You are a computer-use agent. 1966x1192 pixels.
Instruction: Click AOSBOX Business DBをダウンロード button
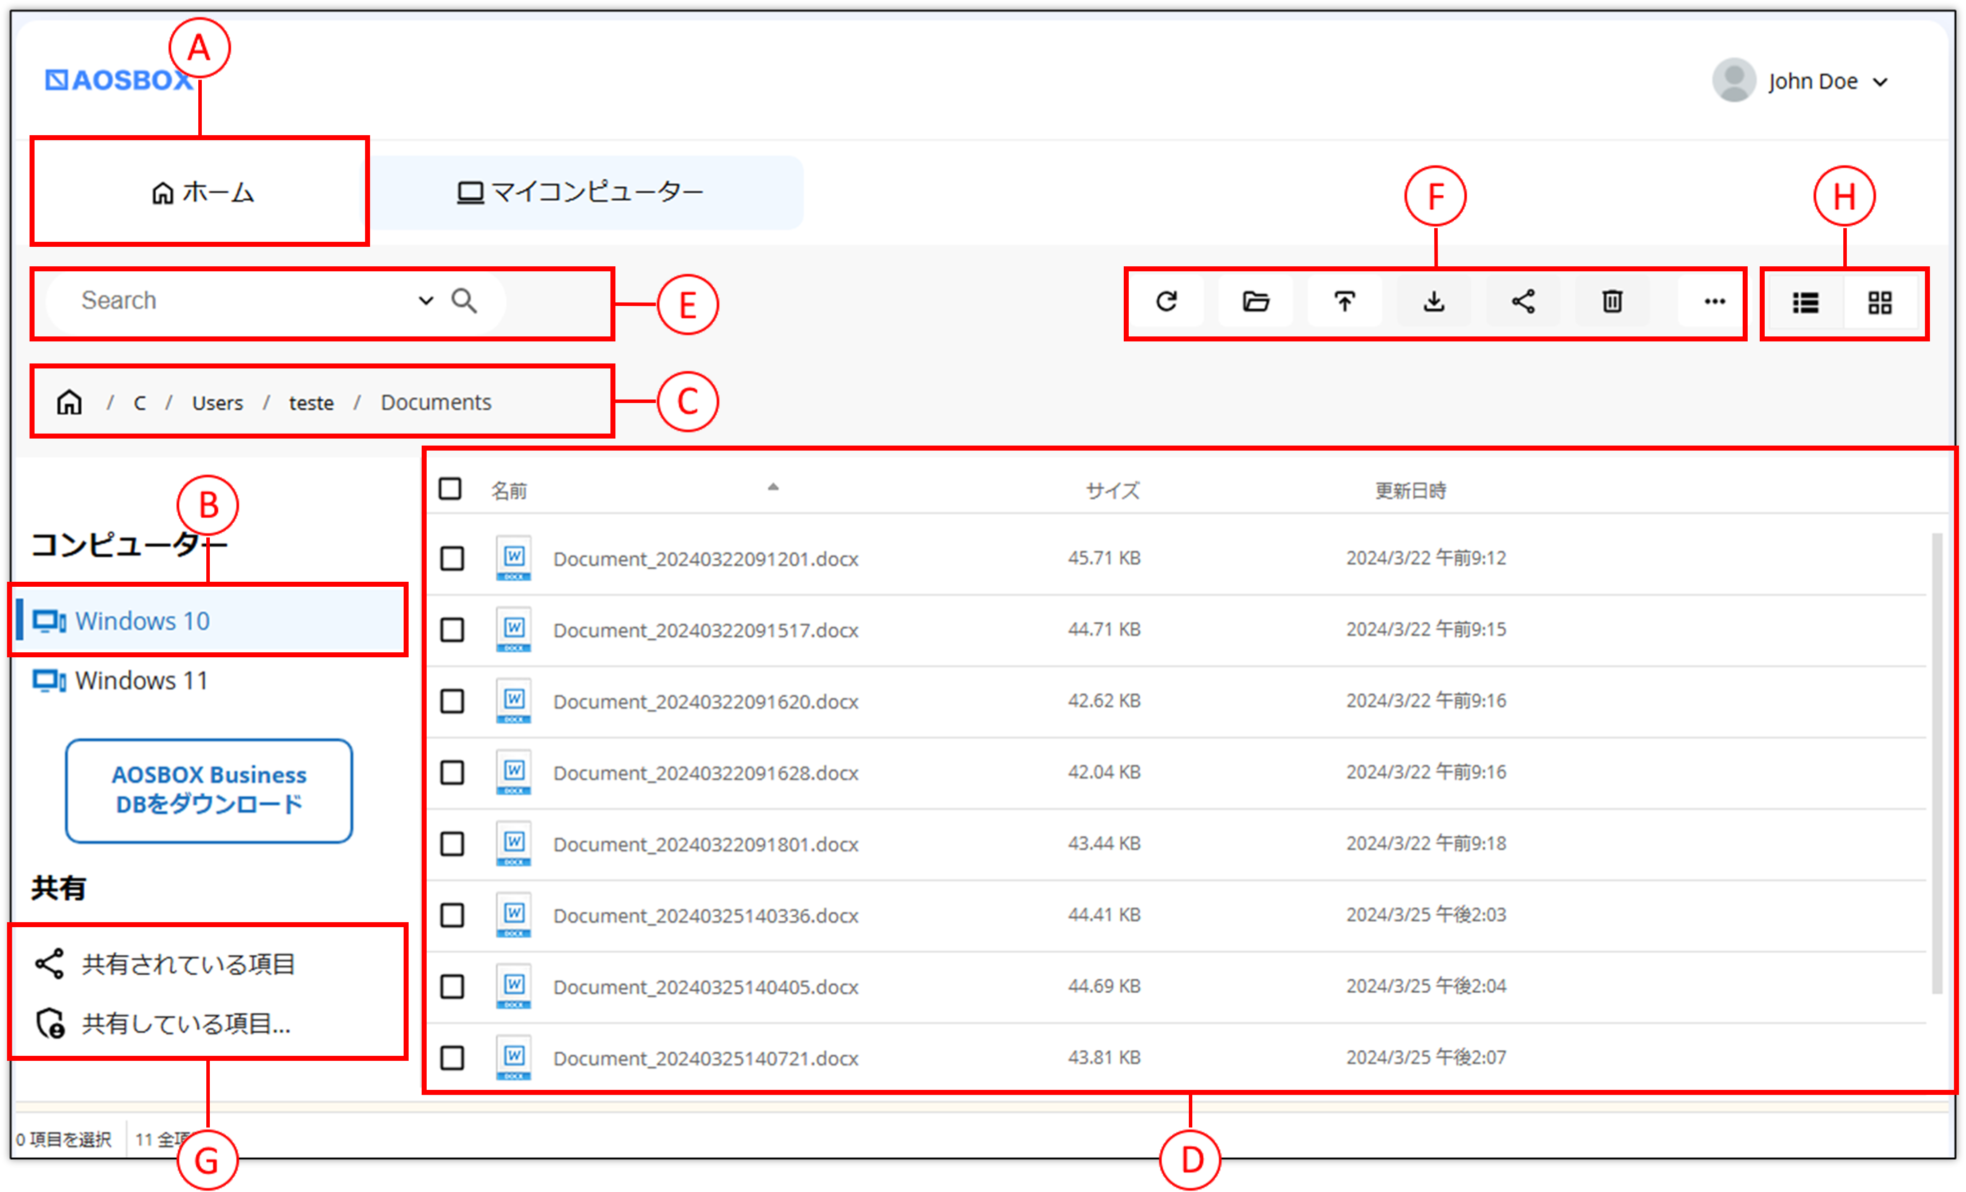pos(209,790)
